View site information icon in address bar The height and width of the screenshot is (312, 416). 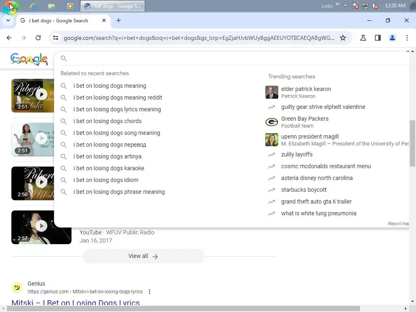(x=56, y=38)
